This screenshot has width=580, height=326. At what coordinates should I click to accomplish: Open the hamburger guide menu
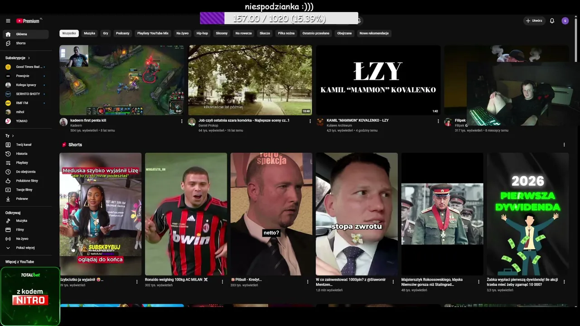coord(8,21)
